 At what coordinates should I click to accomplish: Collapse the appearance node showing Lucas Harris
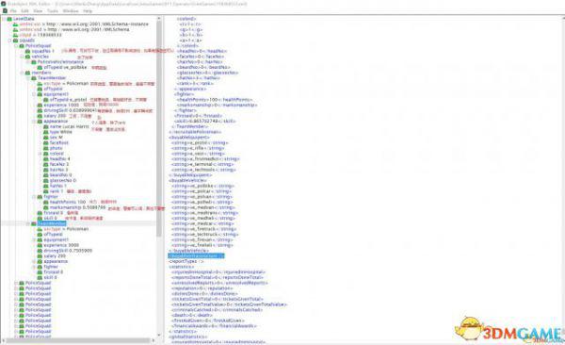[34, 122]
